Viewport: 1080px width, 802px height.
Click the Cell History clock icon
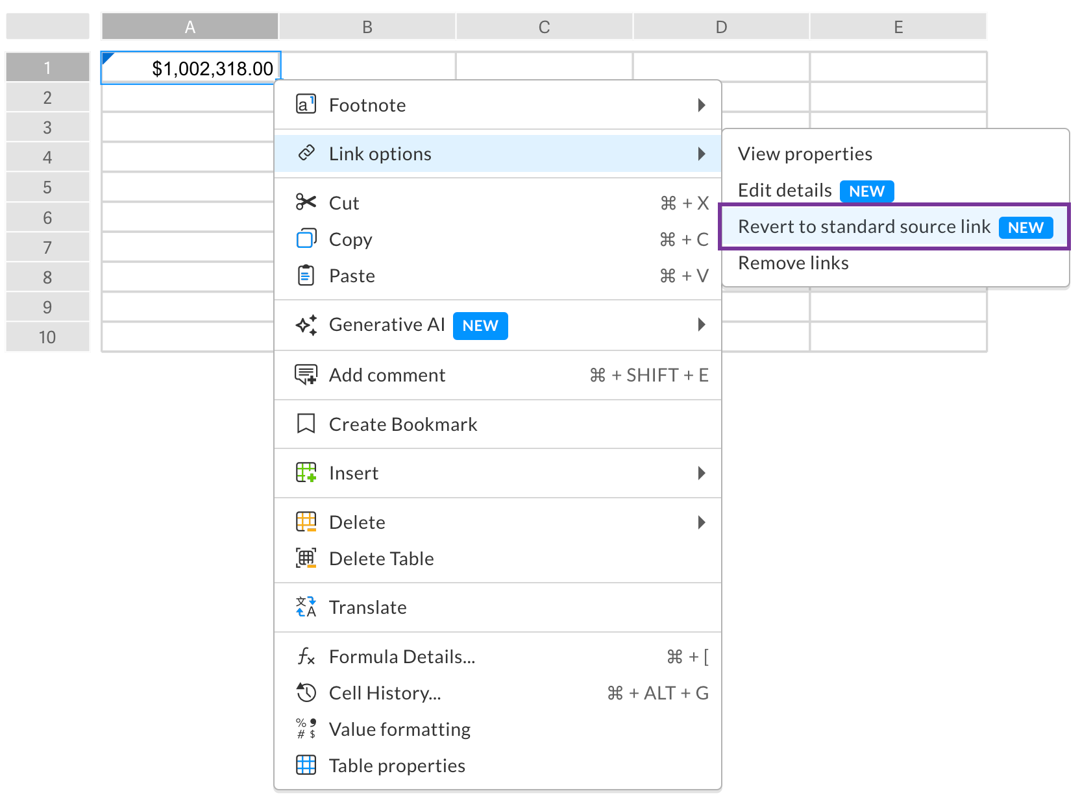pyautogui.click(x=306, y=692)
